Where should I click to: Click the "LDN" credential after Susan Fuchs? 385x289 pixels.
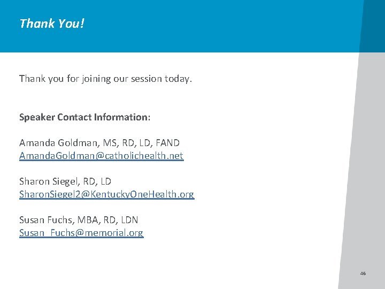(129, 220)
